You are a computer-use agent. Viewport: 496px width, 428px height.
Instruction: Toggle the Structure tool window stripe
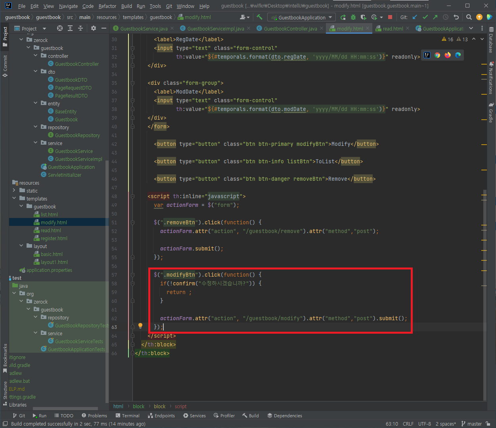[x=5, y=393]
